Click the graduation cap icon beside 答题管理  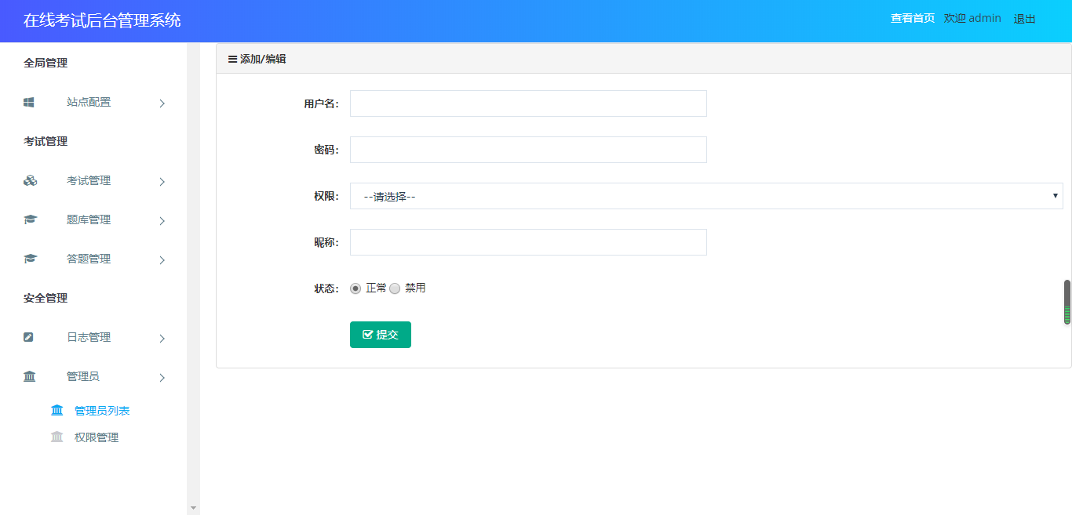30,259
